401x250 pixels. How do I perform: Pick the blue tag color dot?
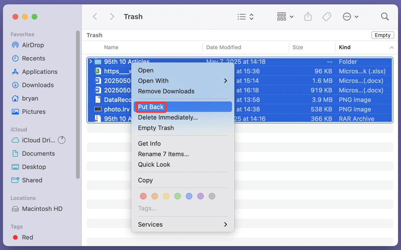pyautogui.click(x=189, y=196)
